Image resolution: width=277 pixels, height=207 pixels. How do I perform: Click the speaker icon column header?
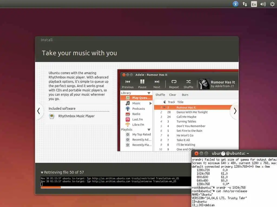(164, 102)
